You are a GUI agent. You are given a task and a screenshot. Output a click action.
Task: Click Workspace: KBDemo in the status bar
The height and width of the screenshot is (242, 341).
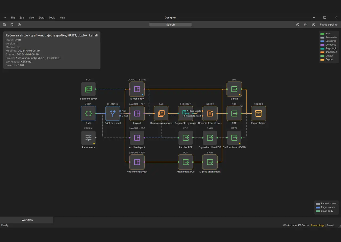[x=296, y=225]
